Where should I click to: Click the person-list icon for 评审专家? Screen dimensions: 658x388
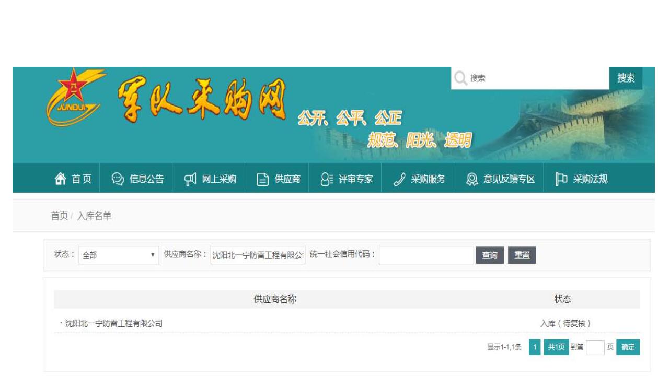[327, 179]
